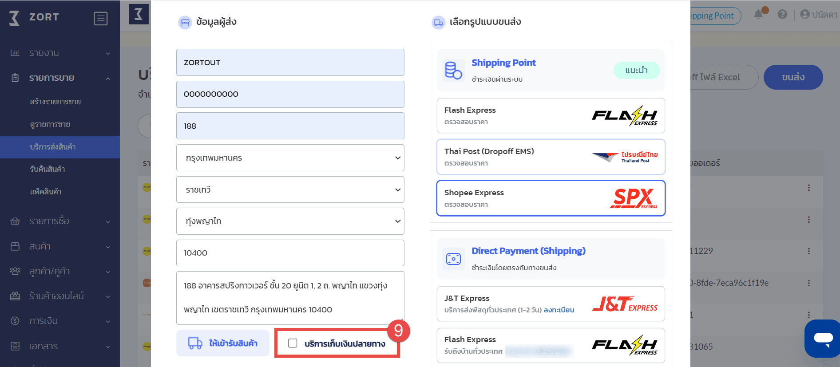Click the house number field 188

[290, 126]
